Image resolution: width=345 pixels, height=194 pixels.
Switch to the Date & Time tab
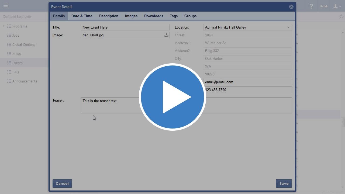[82, 16]
